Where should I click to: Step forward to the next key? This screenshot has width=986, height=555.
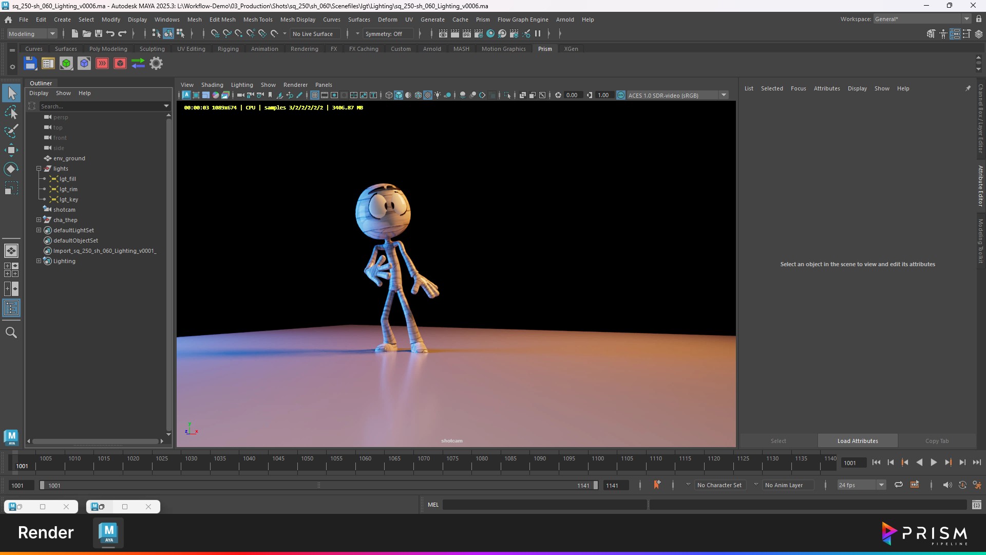(x=948, y=462)
